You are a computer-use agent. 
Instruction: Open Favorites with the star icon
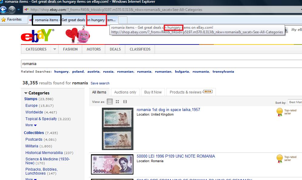point(12,20)
